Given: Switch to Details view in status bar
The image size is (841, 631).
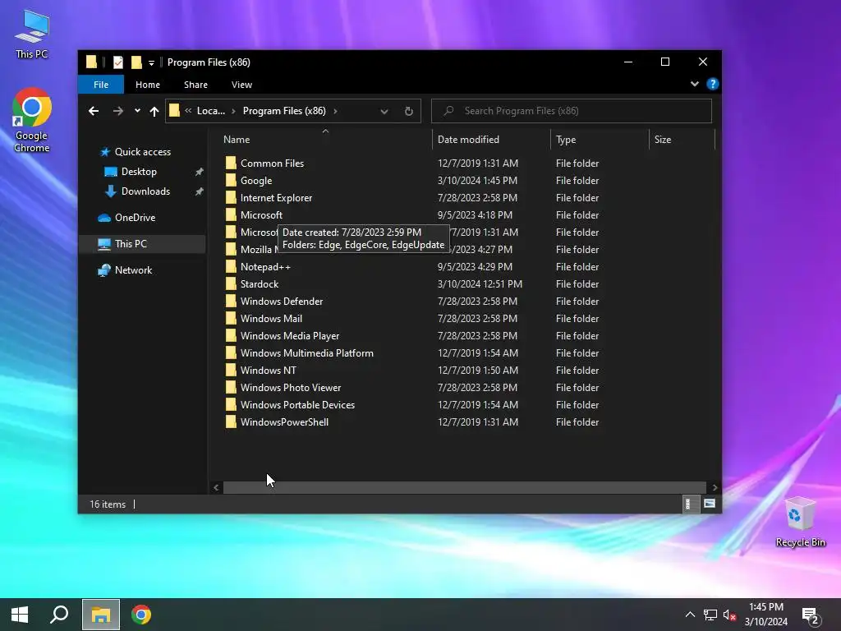Looking at the screenshot, I should tap(690, 504).
